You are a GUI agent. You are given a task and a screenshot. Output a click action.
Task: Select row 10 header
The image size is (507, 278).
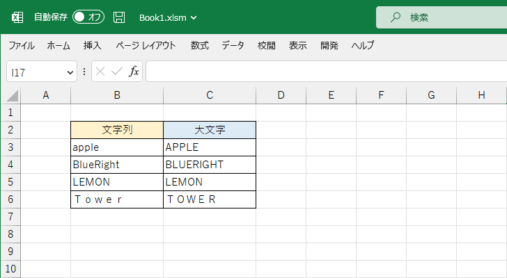point(10,269)
